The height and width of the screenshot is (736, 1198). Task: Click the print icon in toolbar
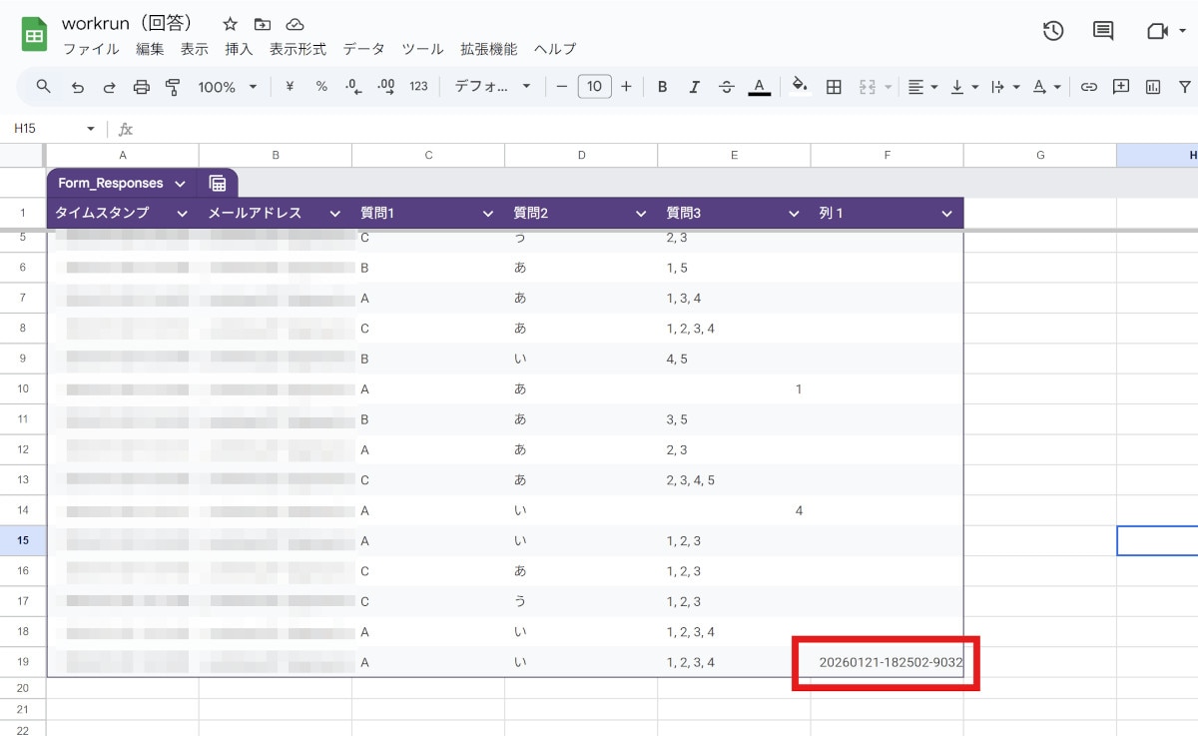pyautogui.click(x=141, y=87)
